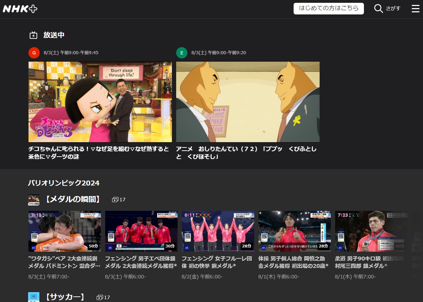Open the おしりたんてい anime live thumbnail

point(248,102)
